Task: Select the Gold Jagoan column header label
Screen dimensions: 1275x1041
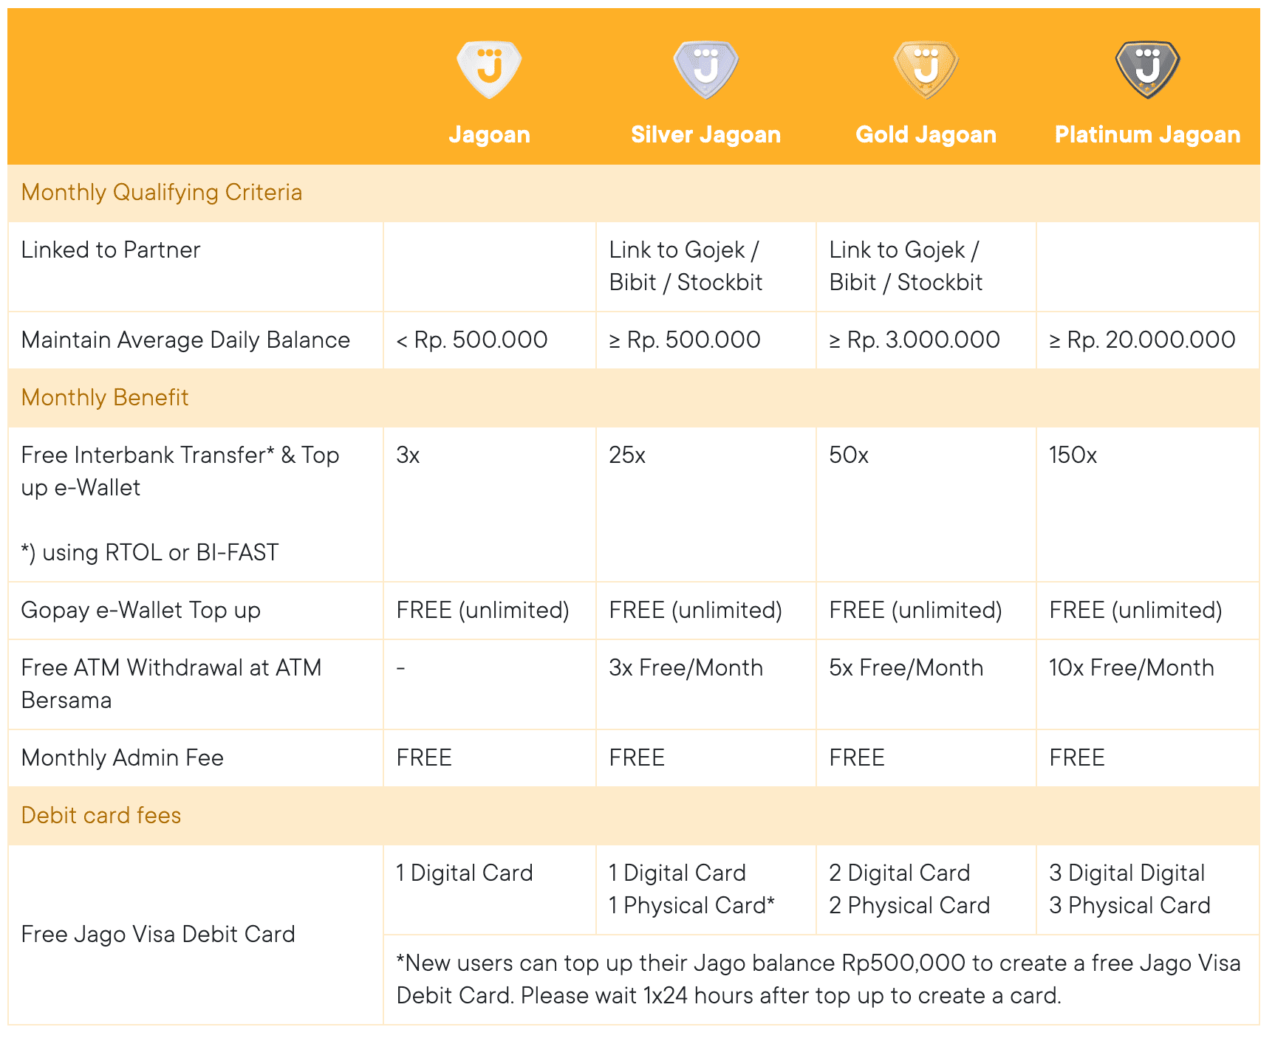Action: (x=926, y=134)
